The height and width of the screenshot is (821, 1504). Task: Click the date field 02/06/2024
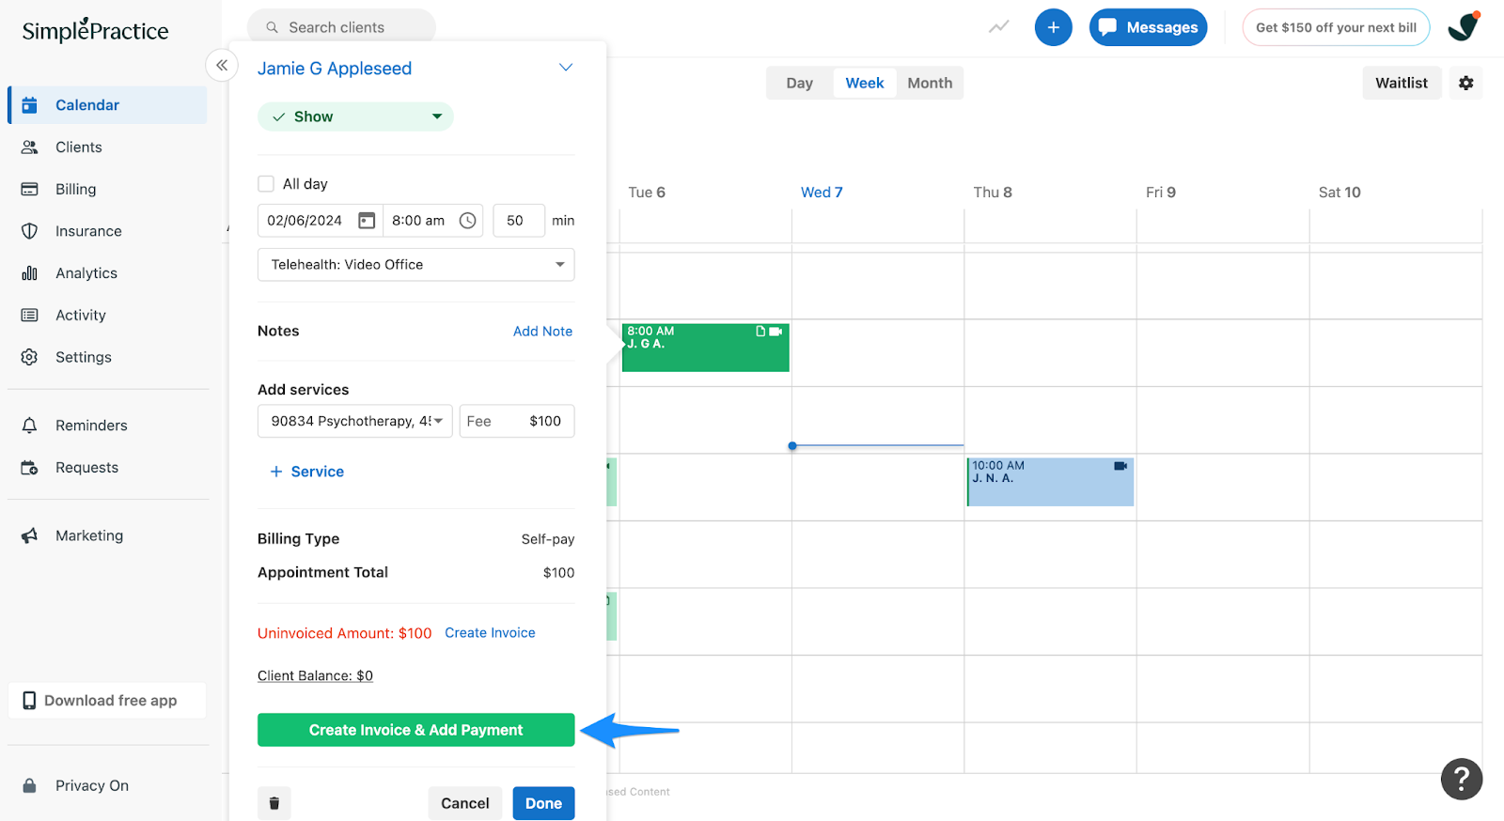point(305,221)
